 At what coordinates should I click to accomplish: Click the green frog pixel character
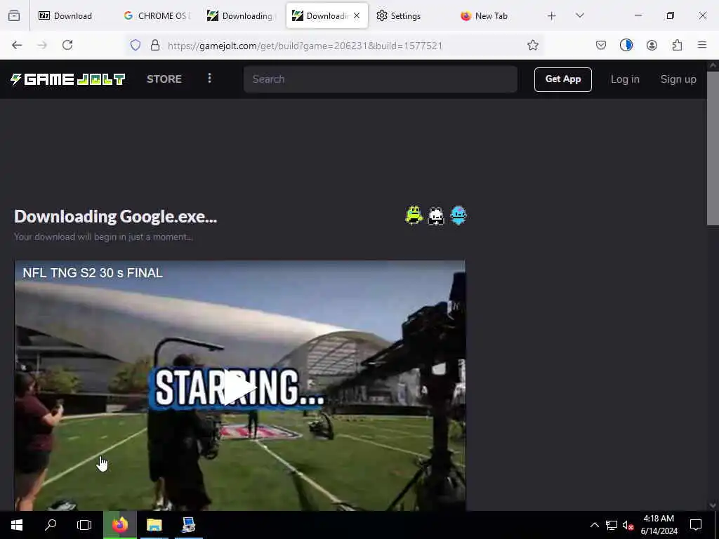414,215
